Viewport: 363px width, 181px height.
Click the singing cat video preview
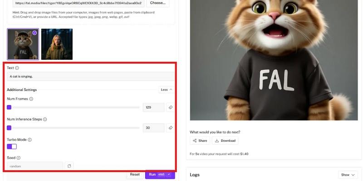pyautogui.click(x=274, y=60)
